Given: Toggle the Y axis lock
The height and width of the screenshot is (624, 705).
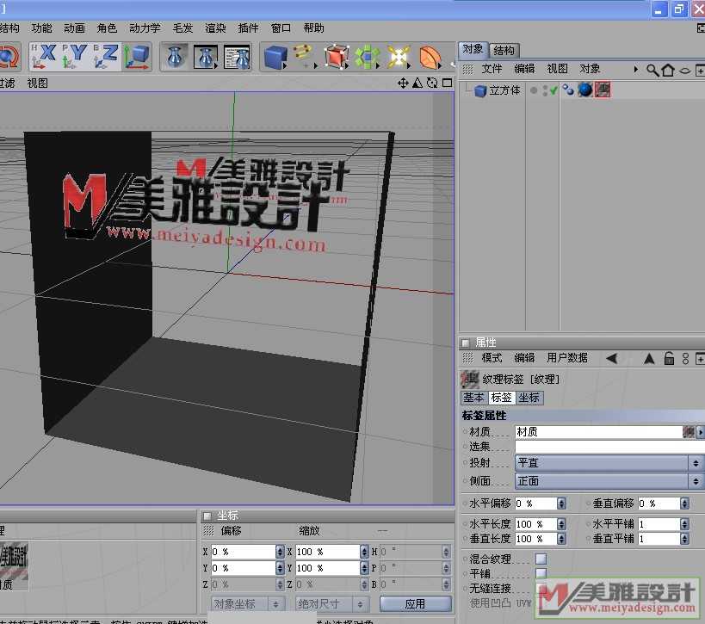Looking at the screenshot, I should (75, 57).
